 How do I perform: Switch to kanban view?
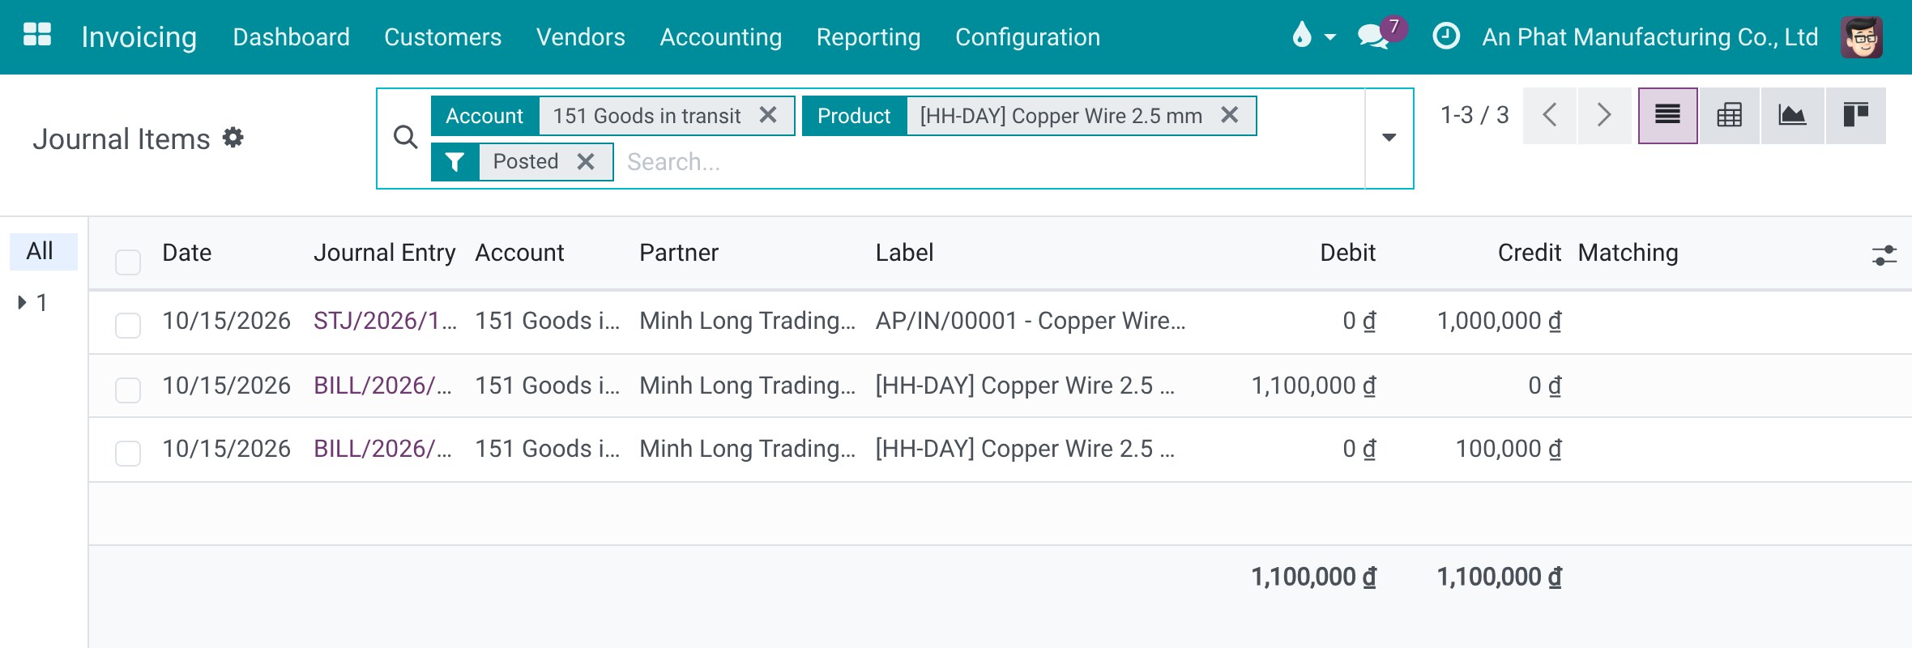pyautogui.click(x=1855, y=115)
